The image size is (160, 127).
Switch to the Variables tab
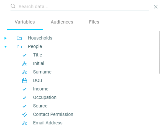(x=25, y=22)
